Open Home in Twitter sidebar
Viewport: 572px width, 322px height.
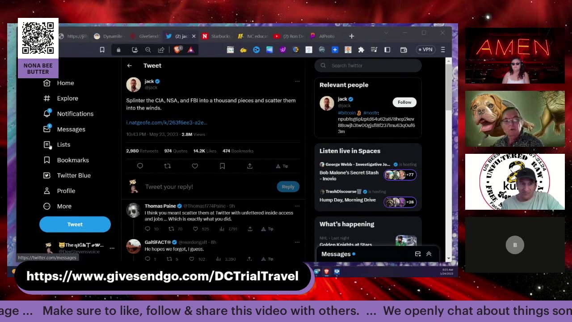click(59, 83)
